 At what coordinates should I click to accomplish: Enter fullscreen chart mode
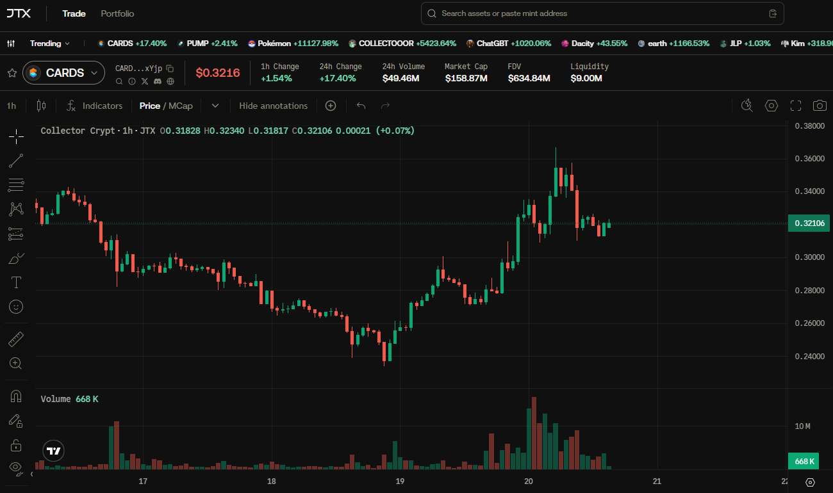(796, 106)
